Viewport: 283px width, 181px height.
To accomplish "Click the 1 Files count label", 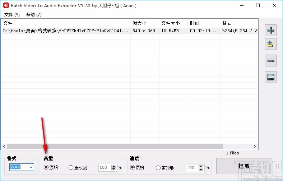I will tap(232, 153).
